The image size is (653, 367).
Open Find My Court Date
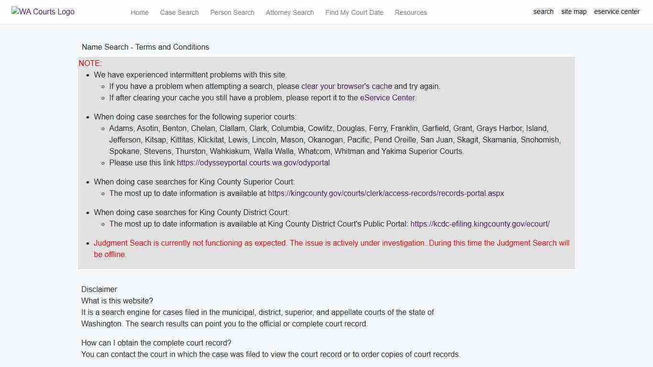tap(354, 12)
